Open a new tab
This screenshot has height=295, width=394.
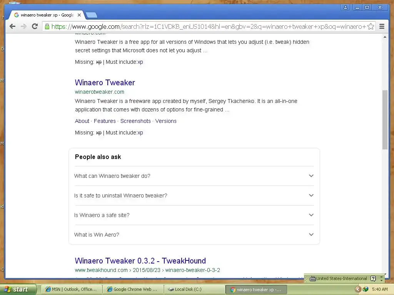tap(92, 15)
